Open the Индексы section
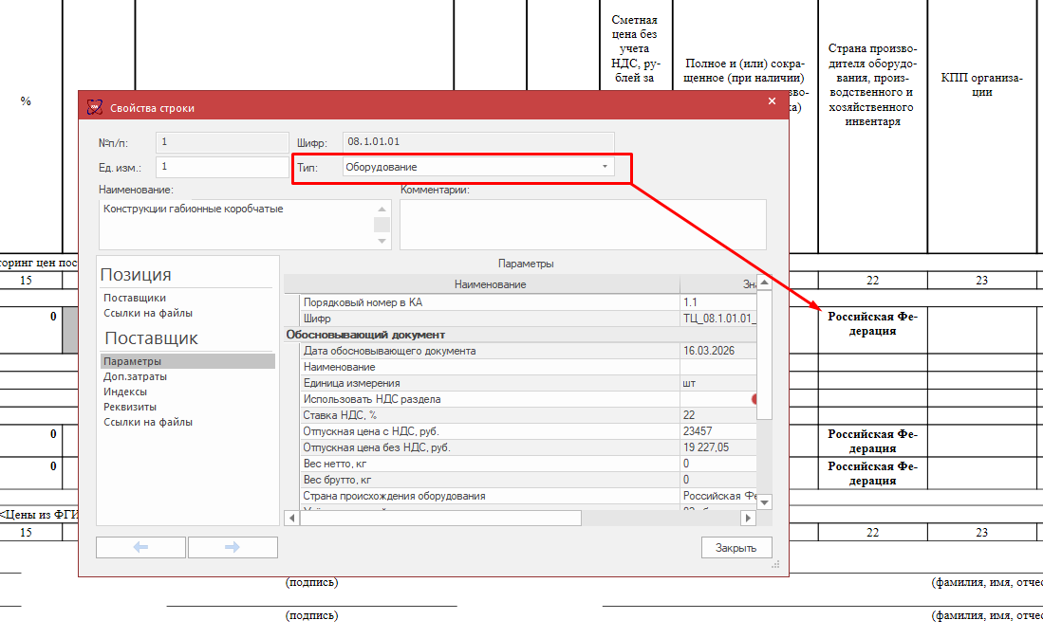The image size is (1043, 638). pyautogui.click(x=125, y=392)
